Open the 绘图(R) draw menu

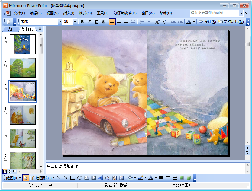pyautogui.click(x=14, y=178)
